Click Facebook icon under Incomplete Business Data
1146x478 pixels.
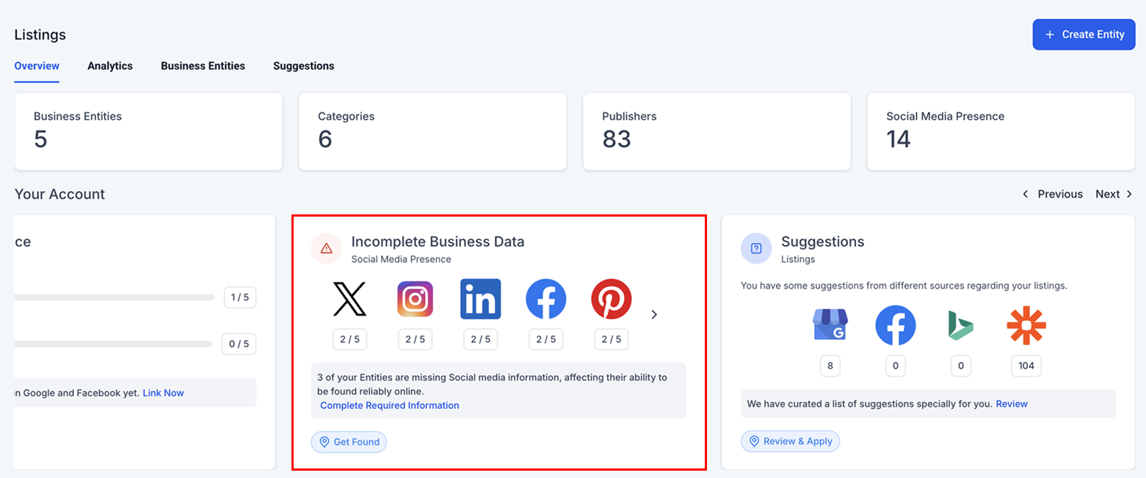tap(545, 299)
